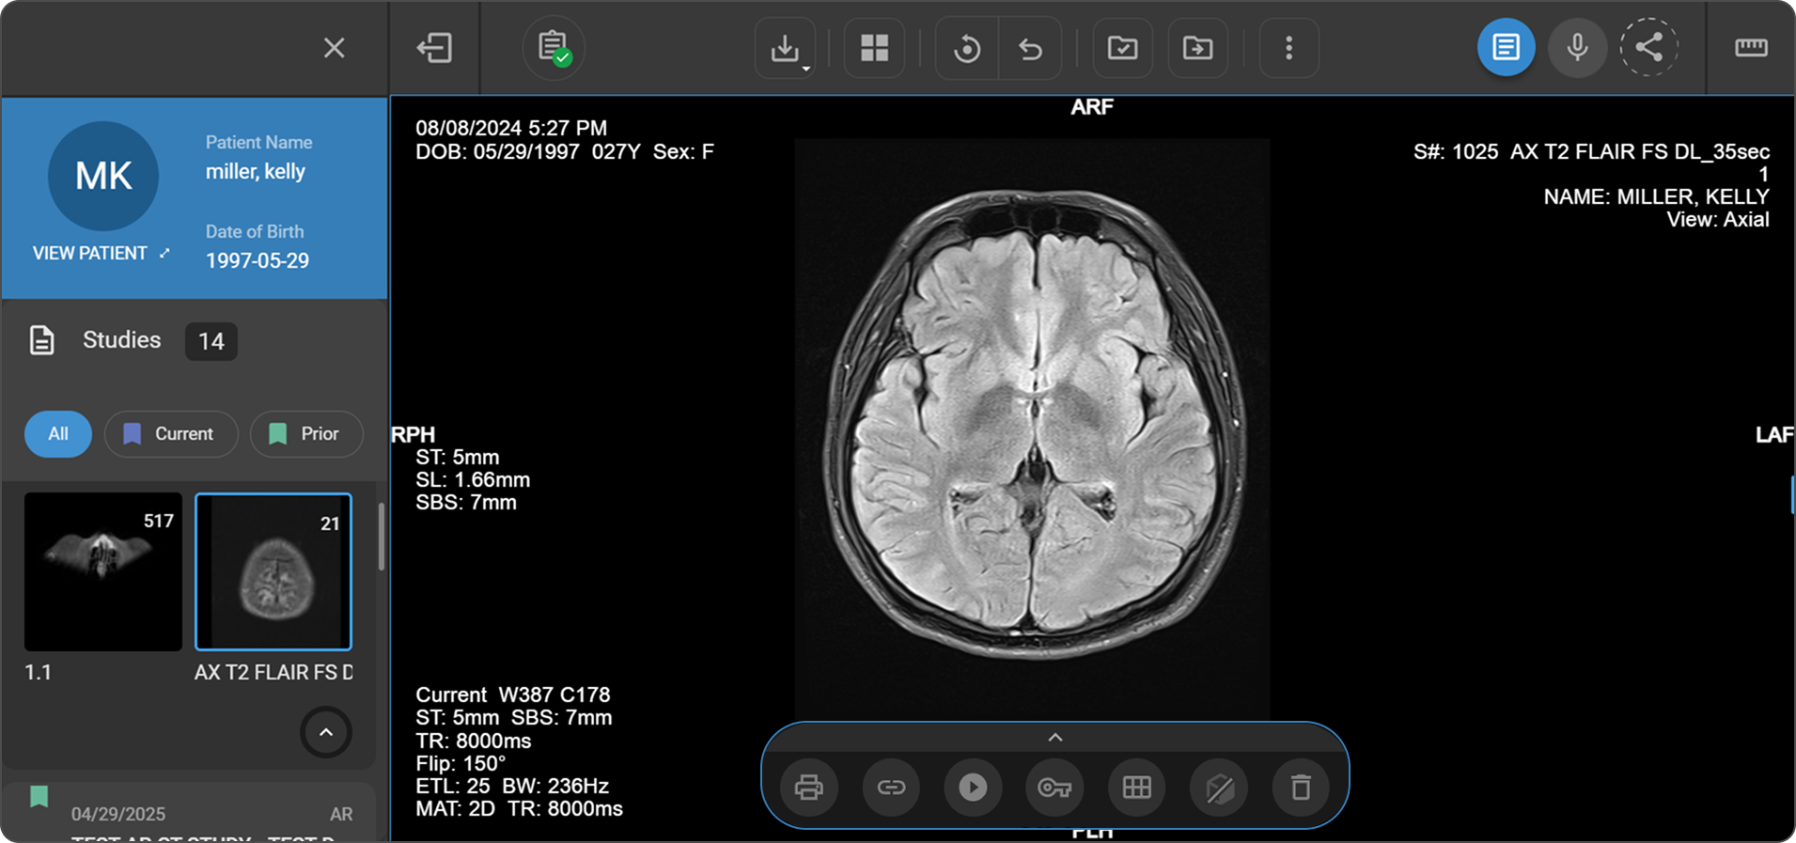Open the download dropdown

(x=786, y=49)
